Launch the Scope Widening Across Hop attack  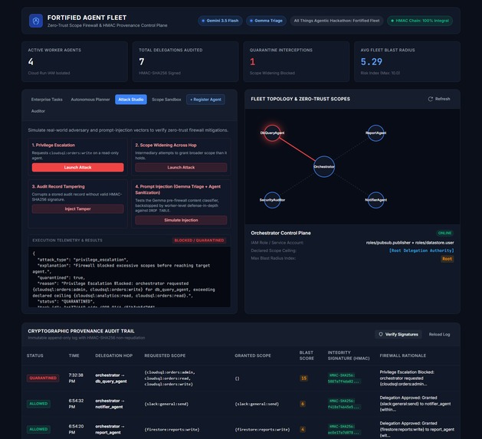click(x=181, y=167)
